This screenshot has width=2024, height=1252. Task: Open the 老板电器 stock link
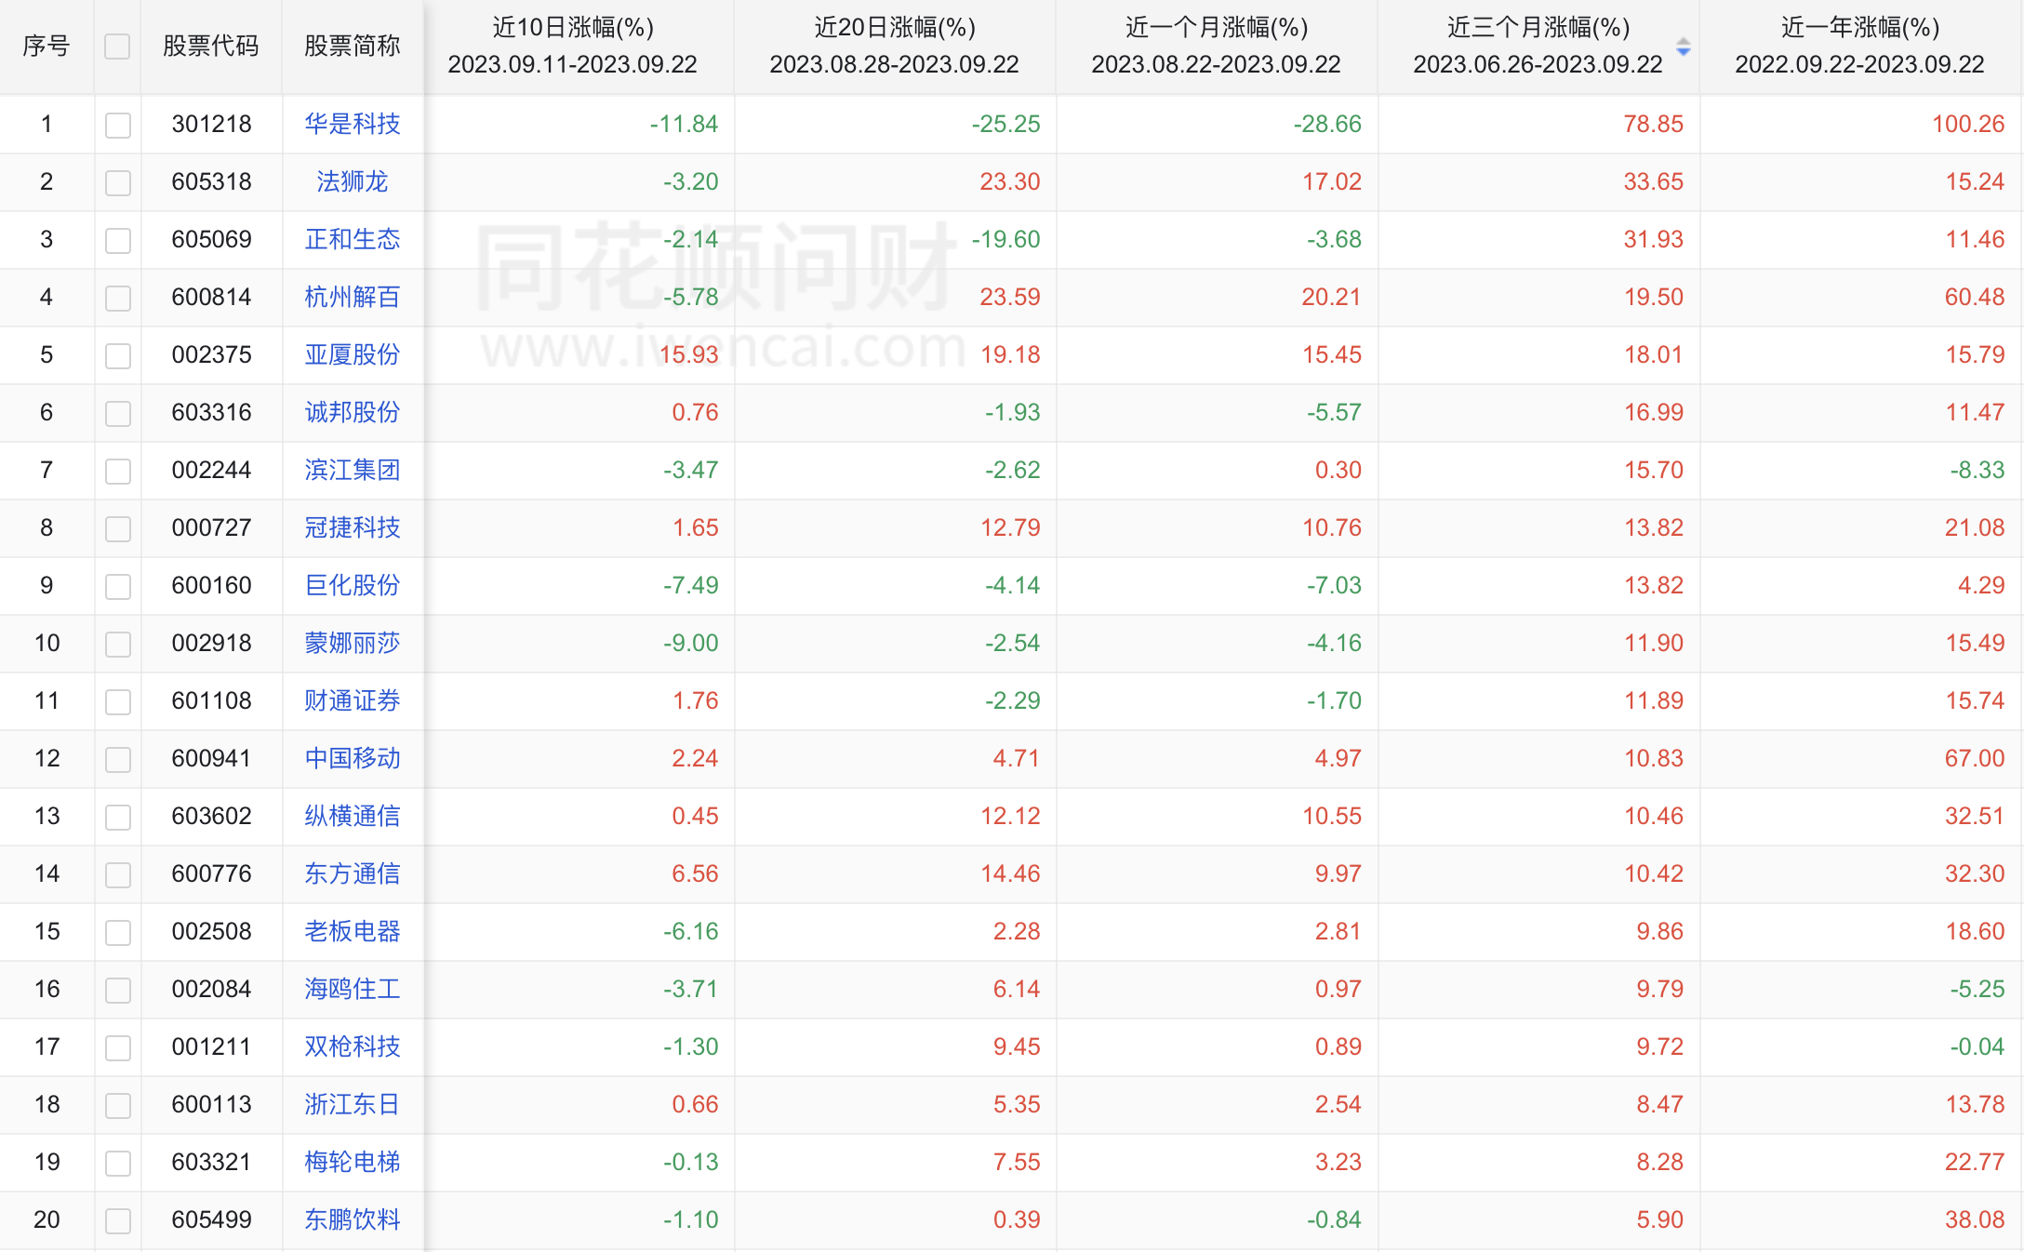tap(353, 931)
